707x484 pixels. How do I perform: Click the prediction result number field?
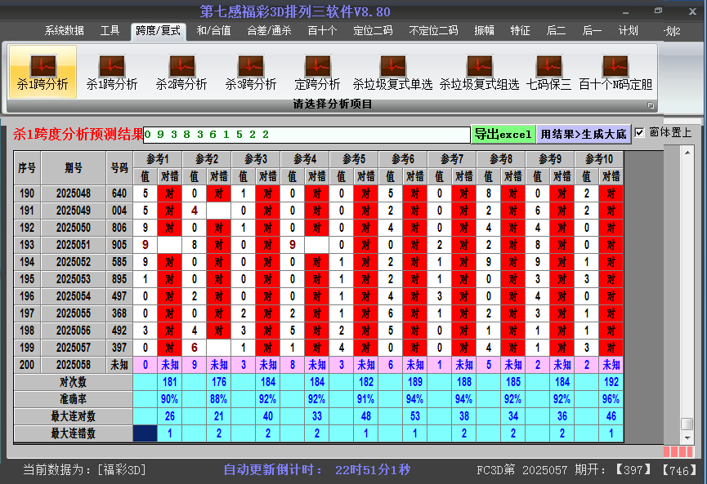click(307, 135)
